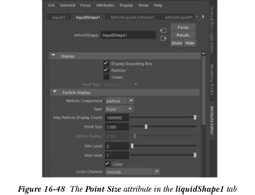
Task: Open the Modeling Toolkit side tab
Action: tap(212, 79)
